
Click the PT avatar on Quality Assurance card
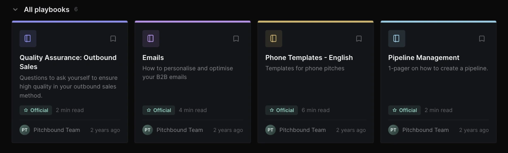tap(24, 130)
